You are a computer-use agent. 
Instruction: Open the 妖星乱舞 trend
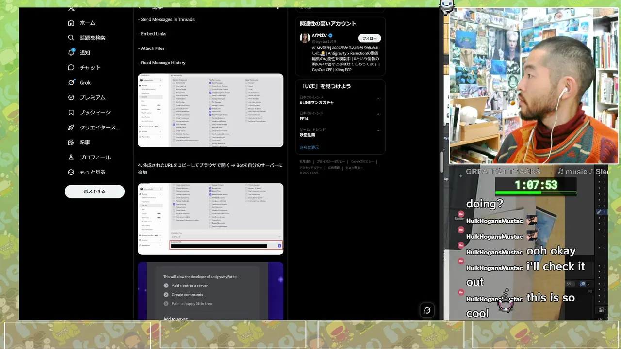307,135
